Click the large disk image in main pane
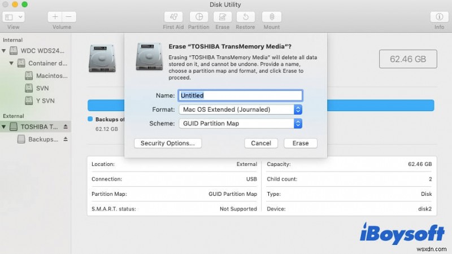This screenshot has height=254, width=452. 102,59
